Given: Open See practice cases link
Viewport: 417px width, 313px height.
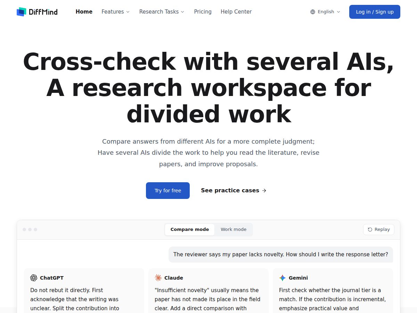Looking at the screenshot, I should point(234,191).
